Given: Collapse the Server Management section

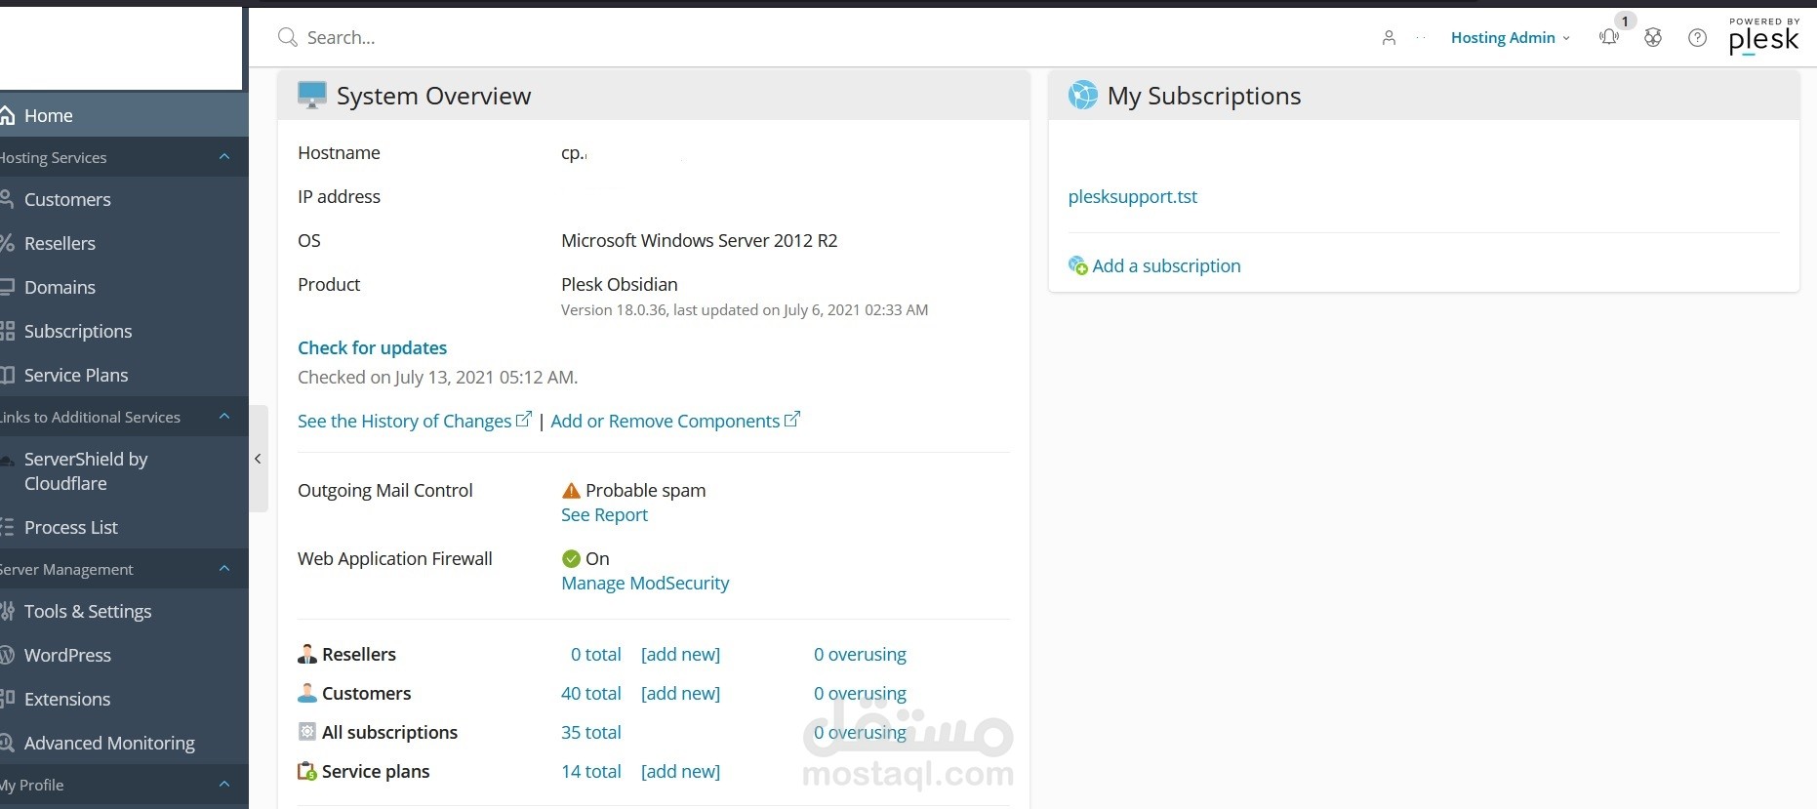Looking at the screenshot, I should coord(224,569).
